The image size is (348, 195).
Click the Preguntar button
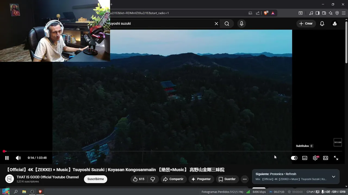point(201,179)
